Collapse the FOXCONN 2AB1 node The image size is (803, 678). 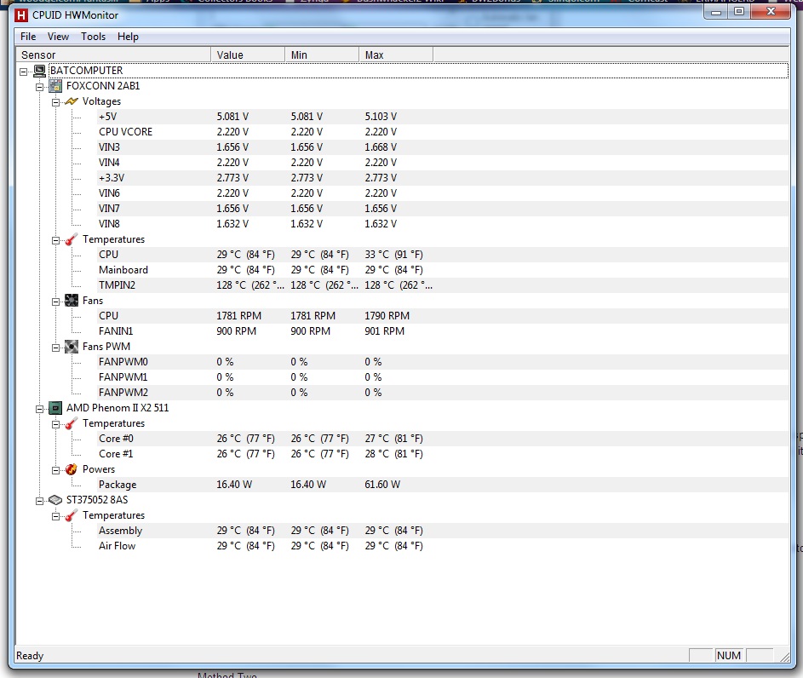pyautogui.click(x=39, y=87)
